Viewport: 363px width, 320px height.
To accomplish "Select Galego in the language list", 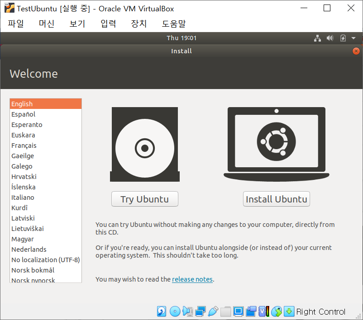I will click(x=46, y=166).
